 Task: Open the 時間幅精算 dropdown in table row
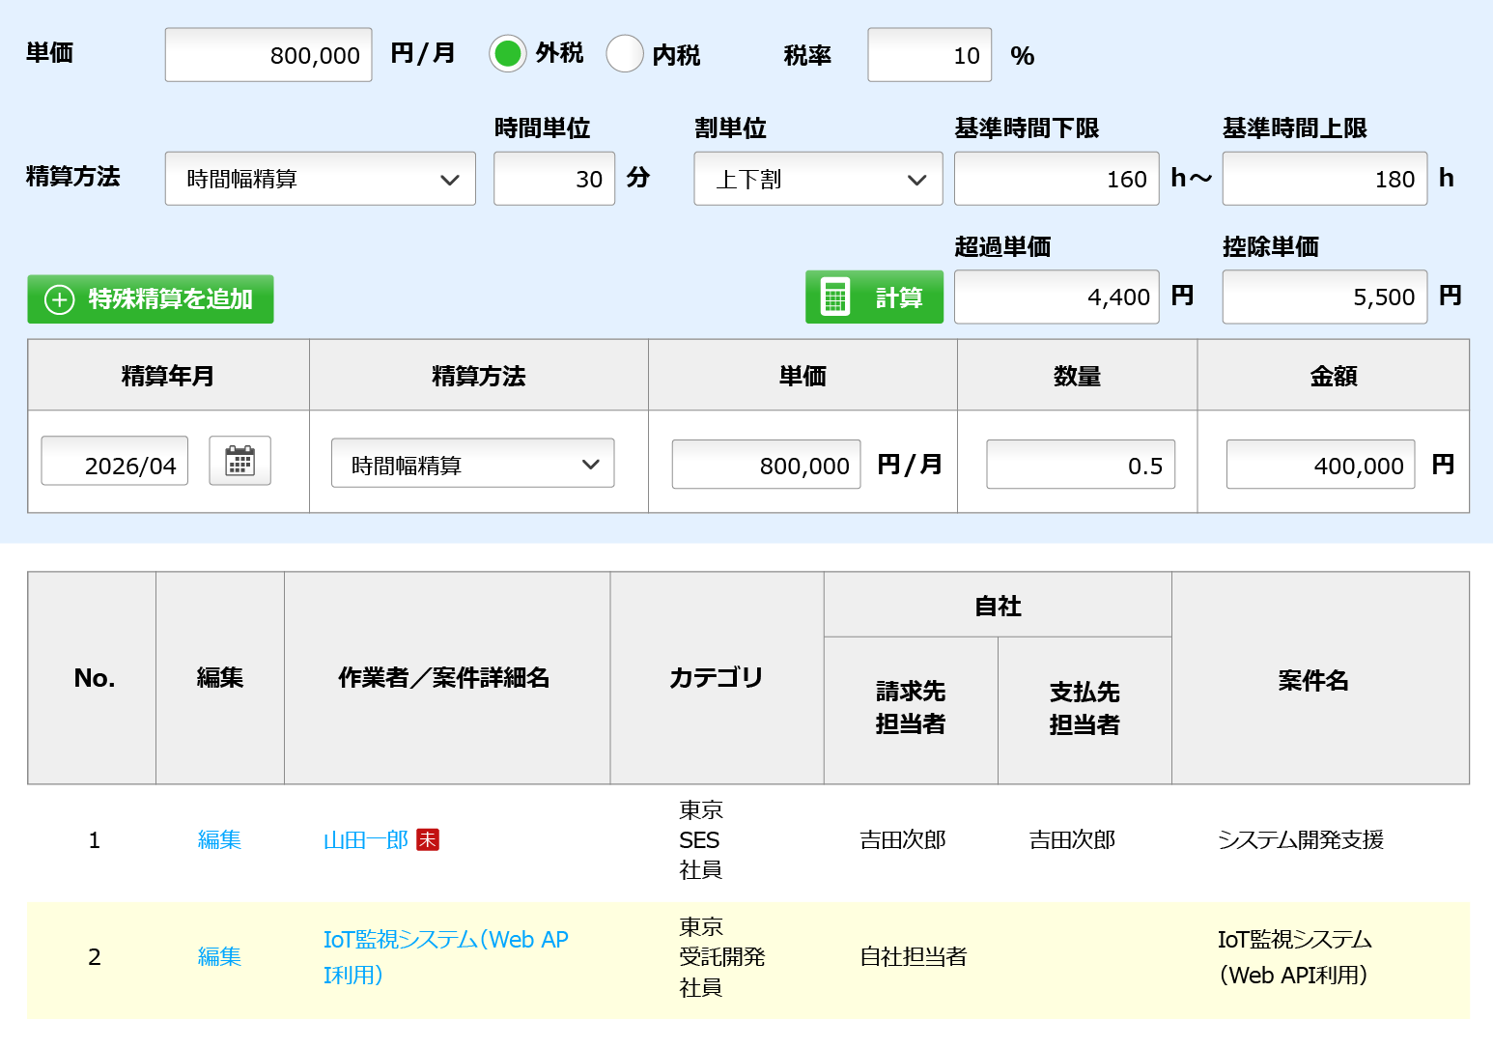(472, 464)
